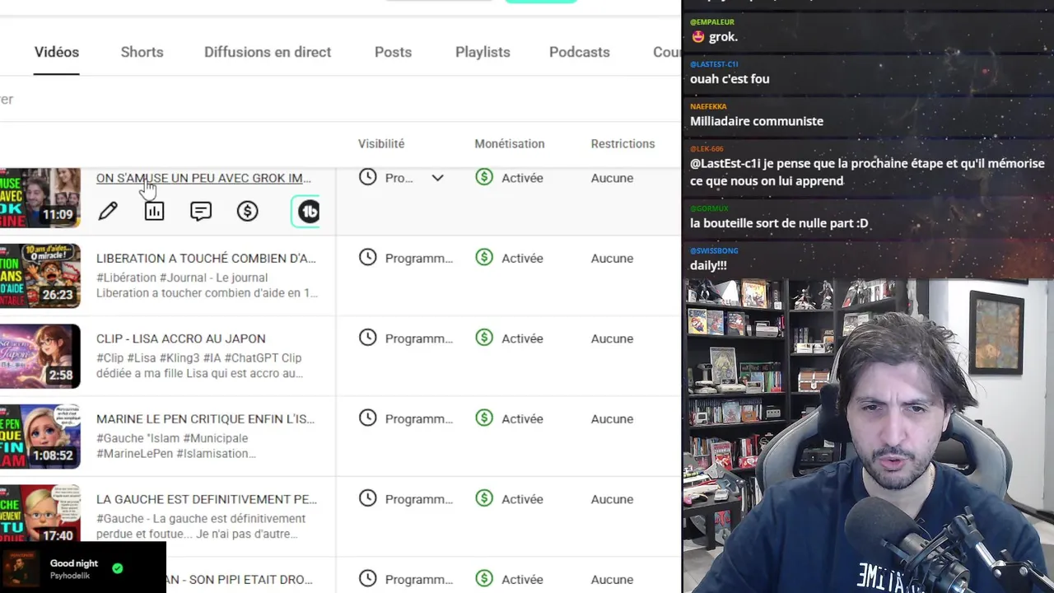Click chat username @LASTEST-C1I
This screenshot has width=1054, height=593.
(714, 64)
